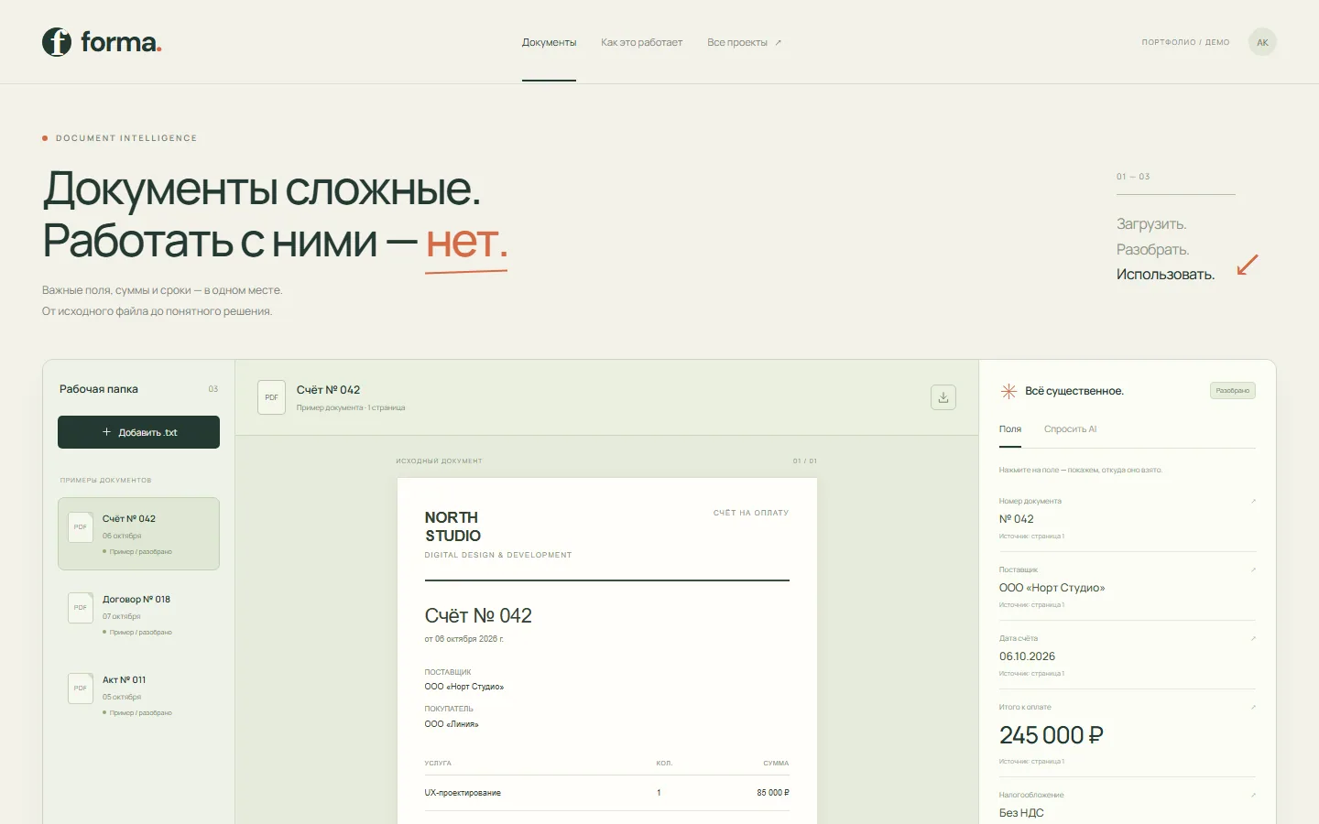The width and height of the screenshot is (1319, 824).
Task: Open the AK user avatar
Action: pyautogui.click(x=1262, y=42)
